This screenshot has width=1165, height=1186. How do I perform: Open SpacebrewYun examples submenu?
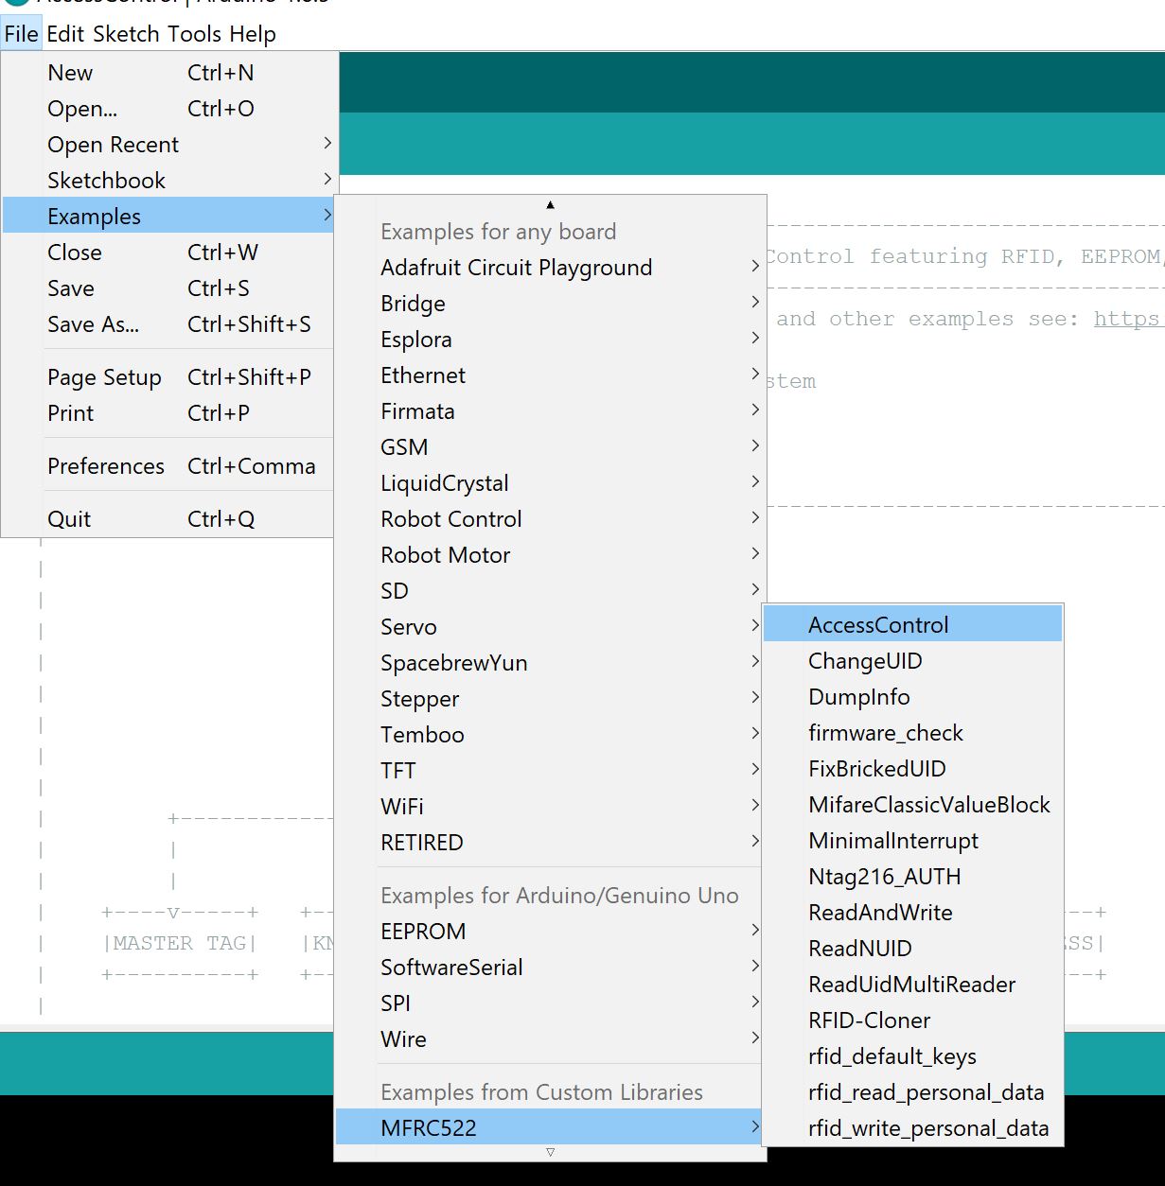coord(550,663)
